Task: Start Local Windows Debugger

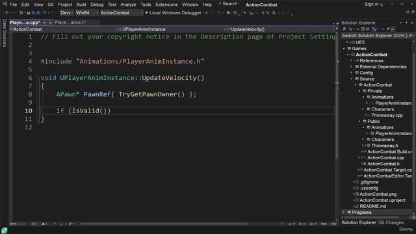Action: [174, 13]
